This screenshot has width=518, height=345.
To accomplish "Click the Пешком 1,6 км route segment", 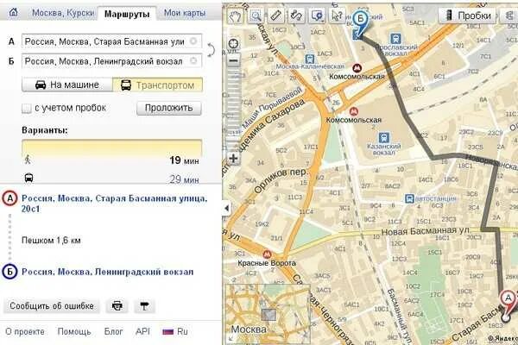I will tap(51, 241).
